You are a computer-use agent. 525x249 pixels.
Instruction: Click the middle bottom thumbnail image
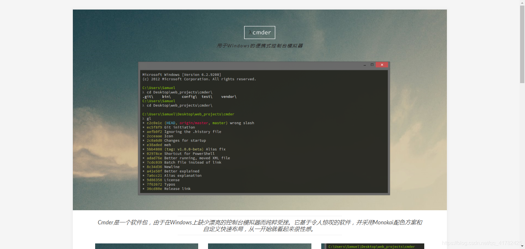point(260,246)
